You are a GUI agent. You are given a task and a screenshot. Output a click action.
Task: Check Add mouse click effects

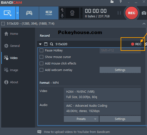tap(41, 63)
